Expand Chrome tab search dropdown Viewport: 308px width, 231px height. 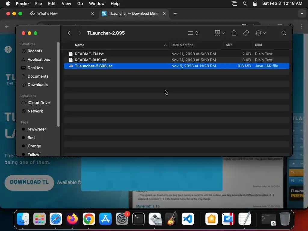click(302, 14)
